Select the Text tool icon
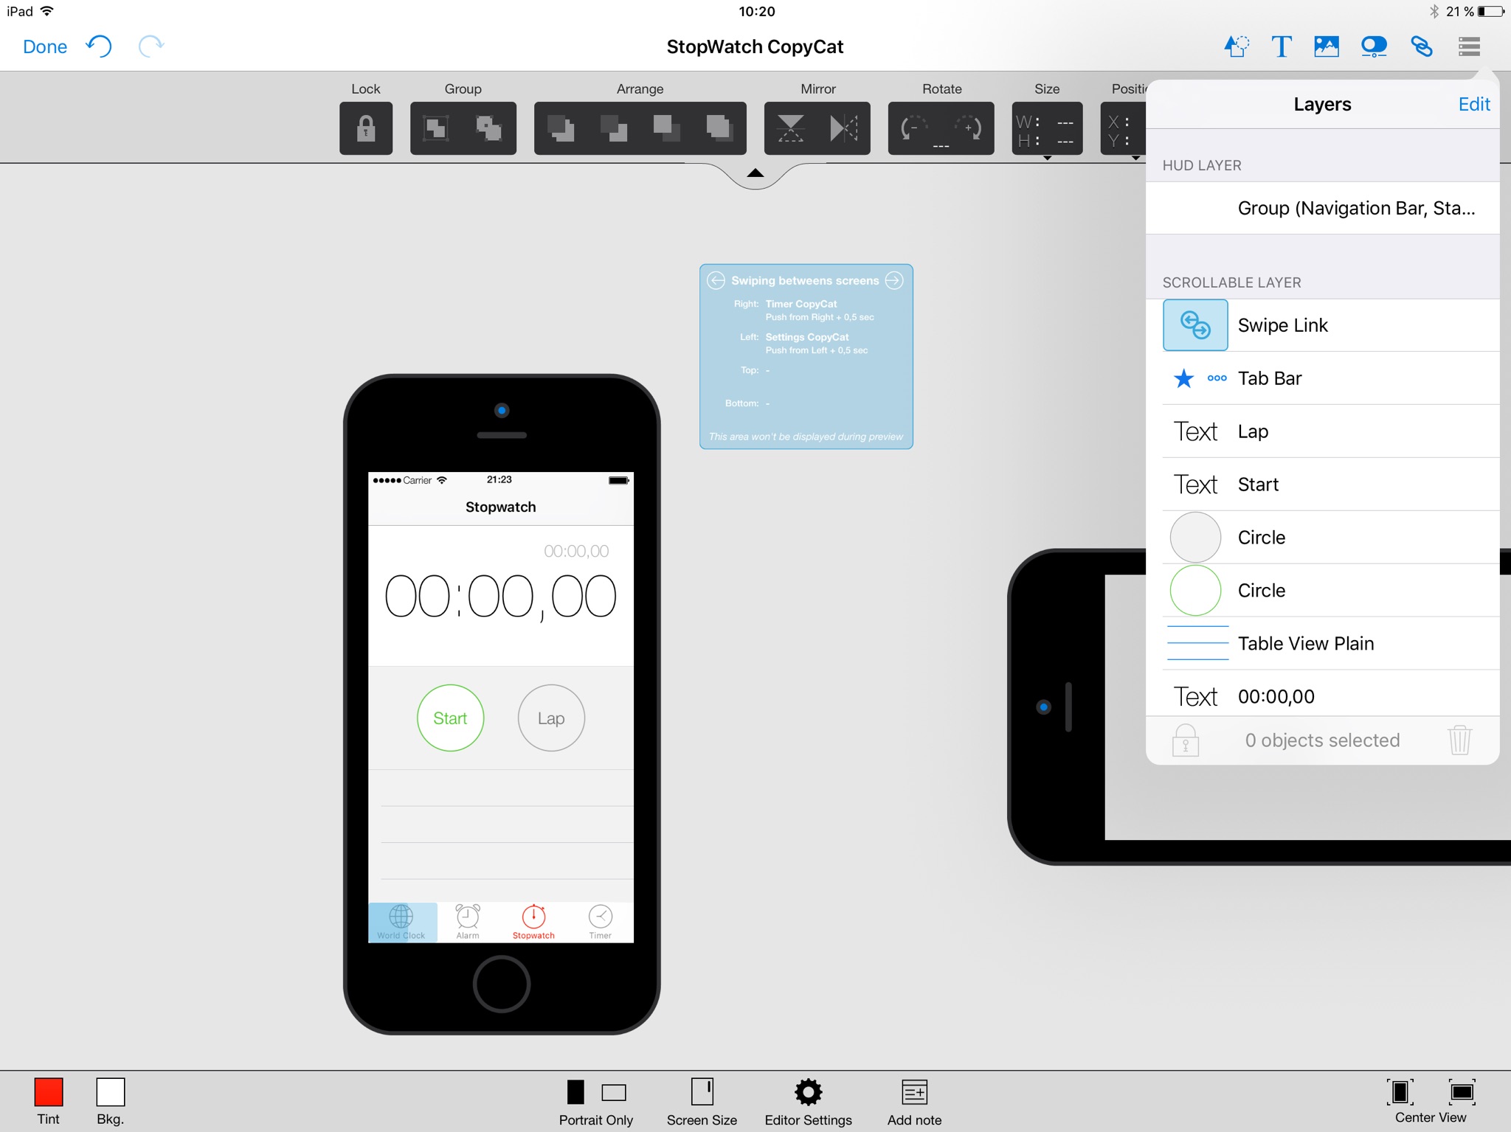Viewport: 1511px width, 1132px height. [x=1282, y=46]
